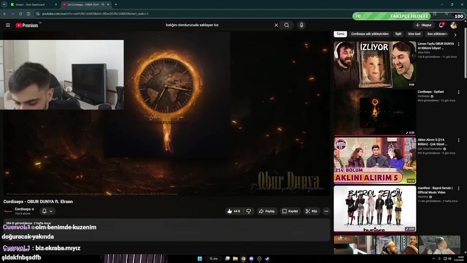The width and height of the screenshot is (467, 263).
Task: Click the '584 B görüntüleme' description text
Action: [x=19, y=223]
